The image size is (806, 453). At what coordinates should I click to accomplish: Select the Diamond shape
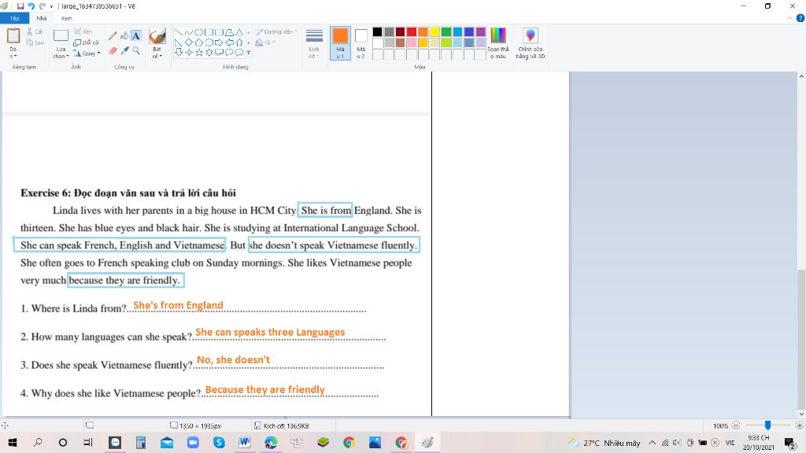point(189,42)
